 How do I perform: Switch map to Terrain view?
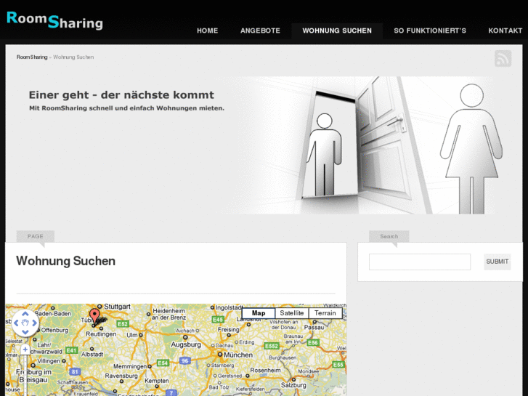tap(325, 313)
